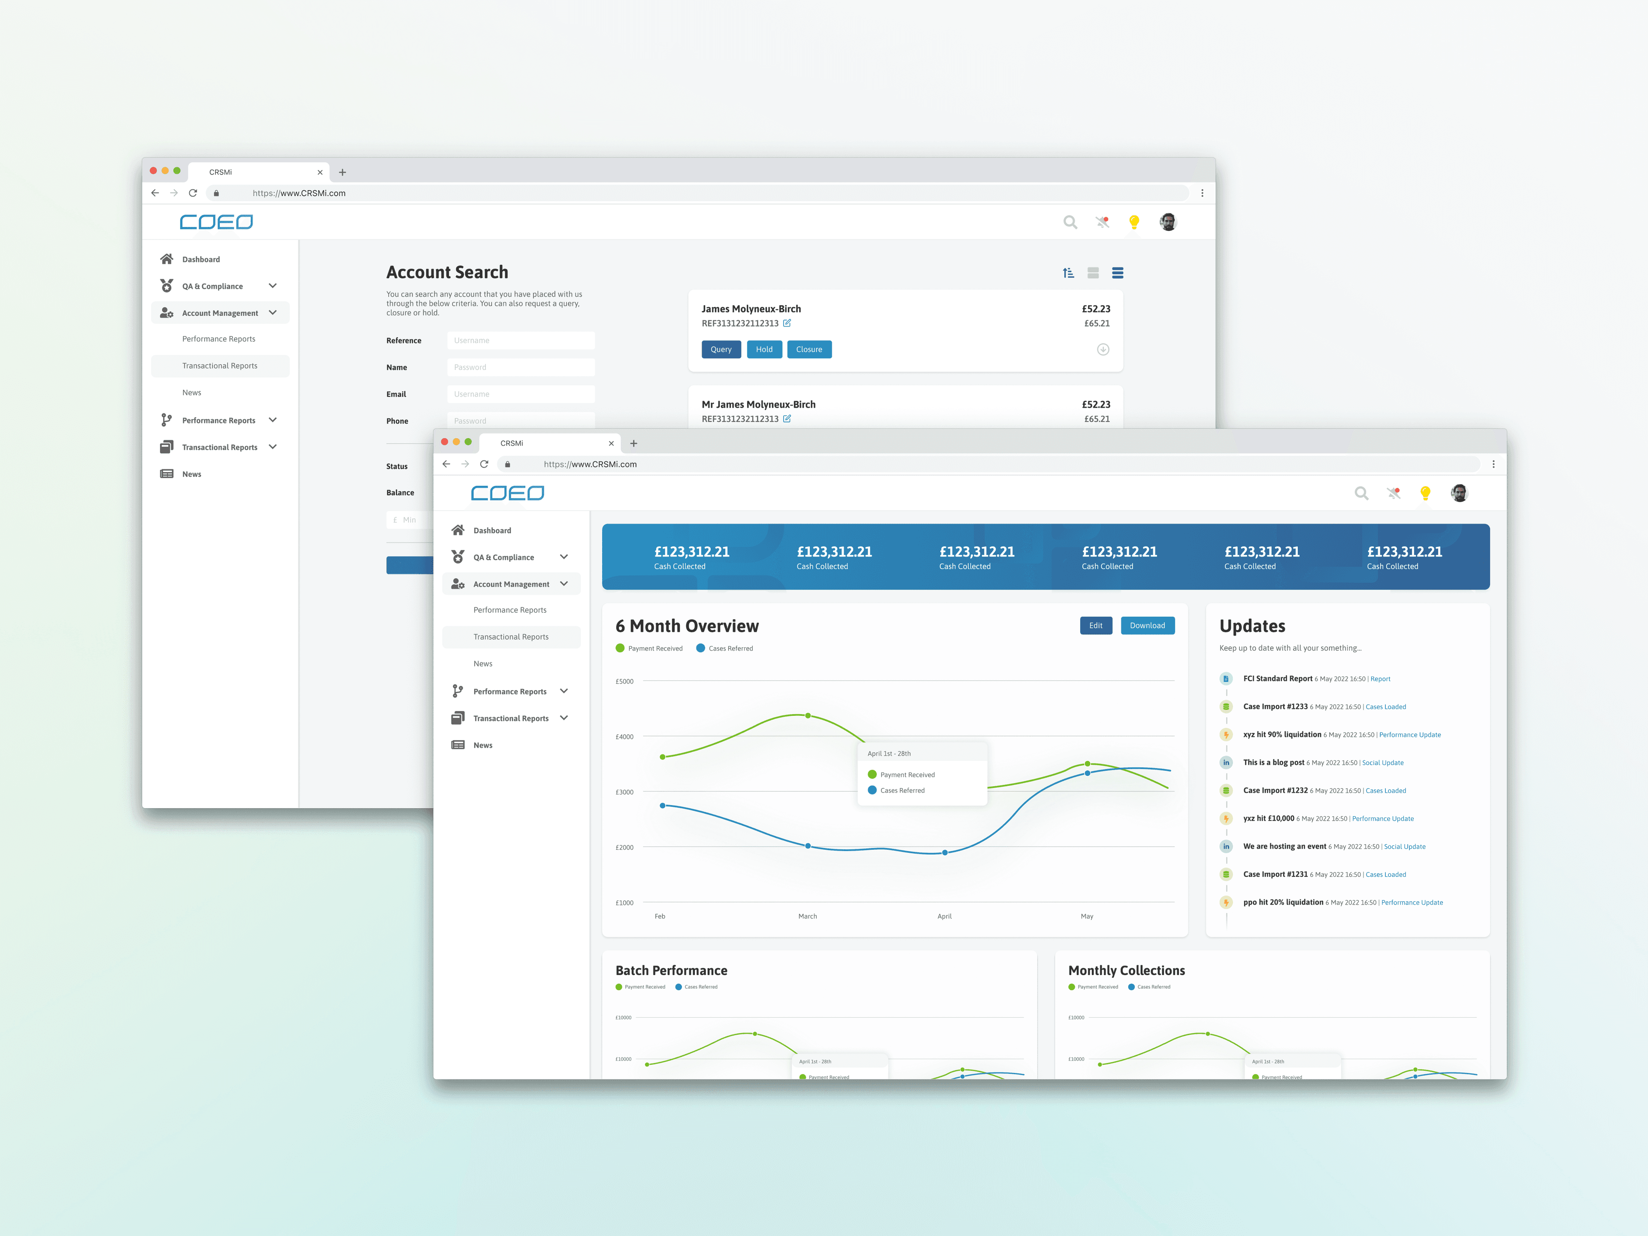Open notifications bell in front window
The height and width of the screenshot is (1236, 1648).
point(1394,493)
